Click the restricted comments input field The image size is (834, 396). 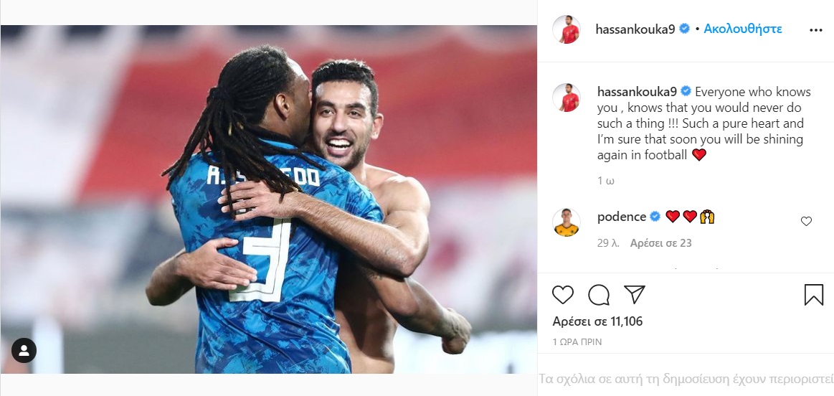(686, 379)
